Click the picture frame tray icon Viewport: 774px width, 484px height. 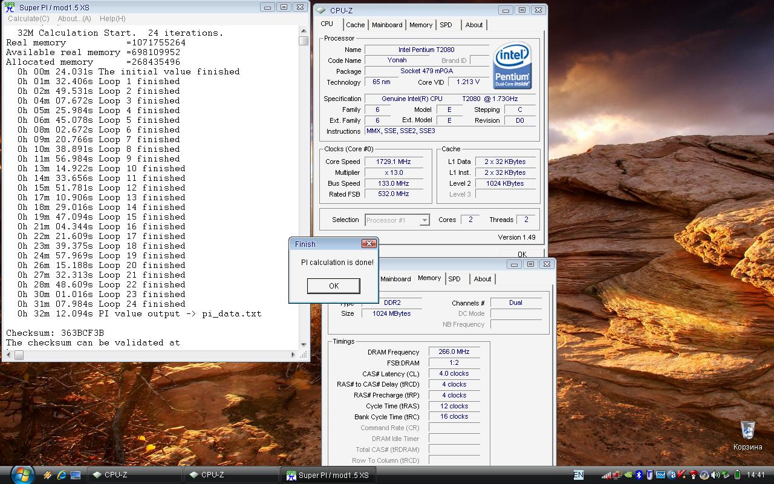pyautogui.click(x=660, y=475)
